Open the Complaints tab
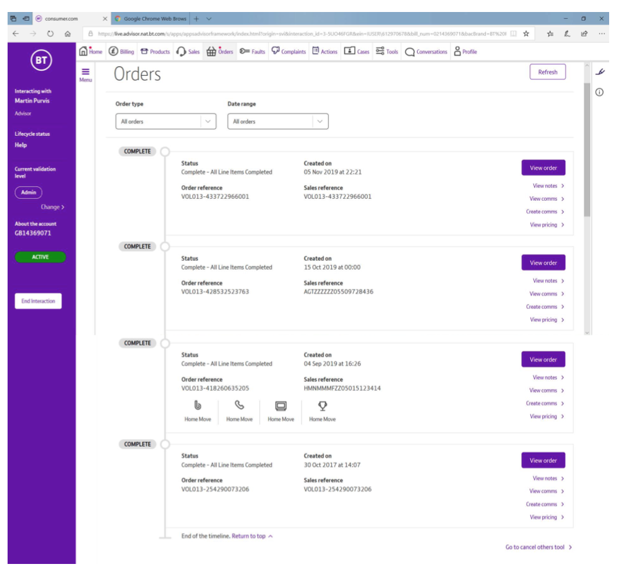 [289, 52]
